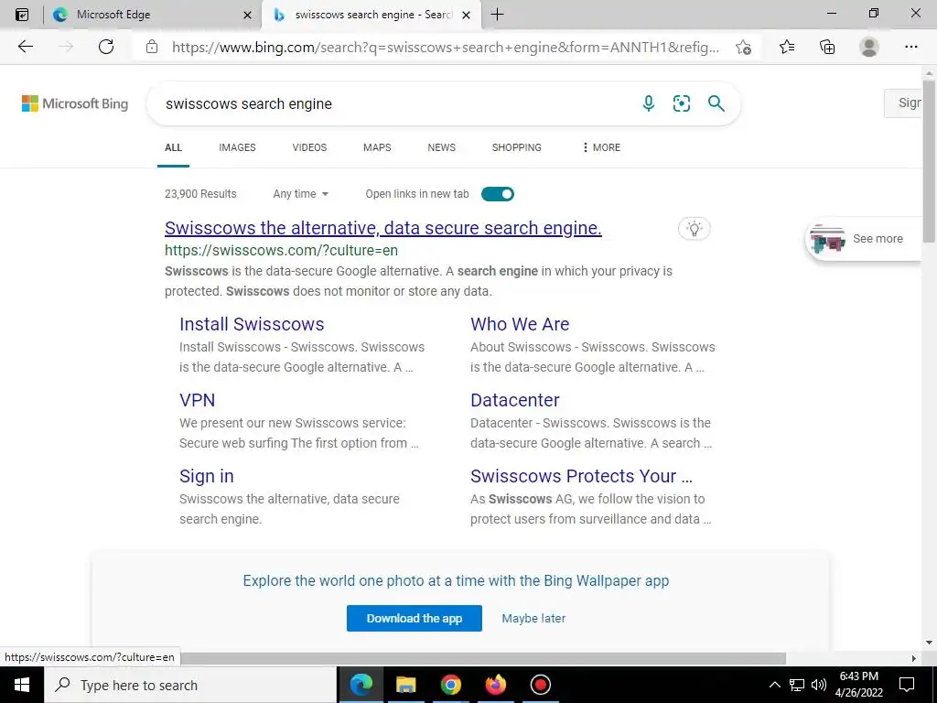
Task: Open the Windows Start menu
Action: click(22, 685)
